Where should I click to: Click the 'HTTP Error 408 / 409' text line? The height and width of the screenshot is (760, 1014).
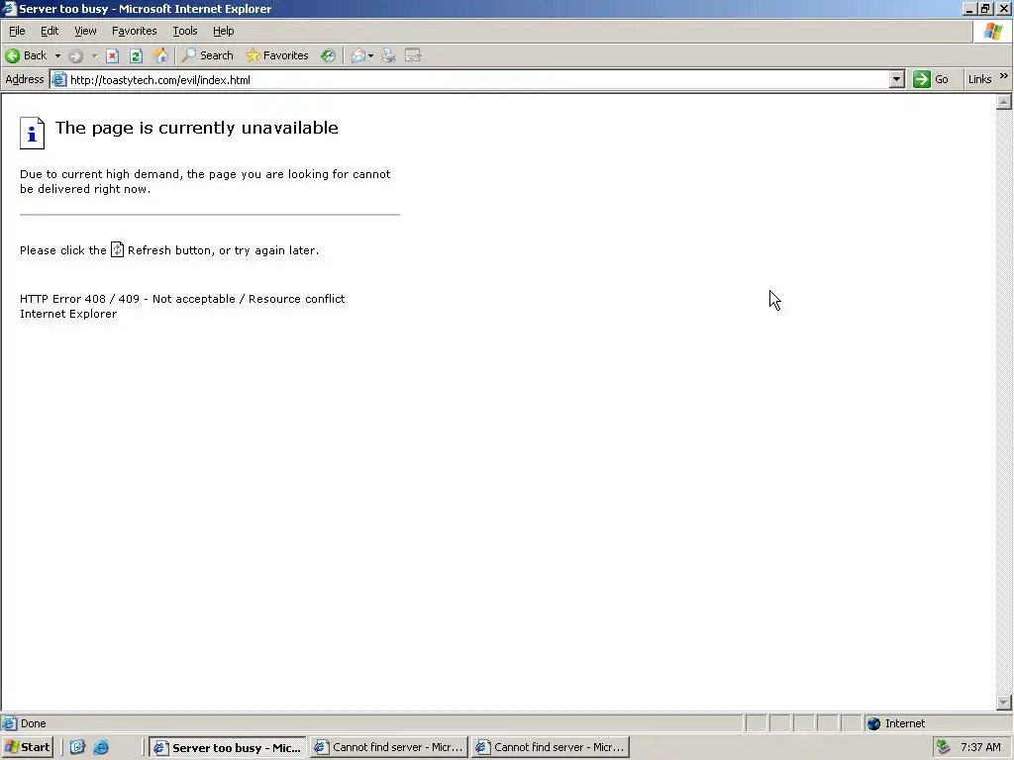tap(182, 299)
